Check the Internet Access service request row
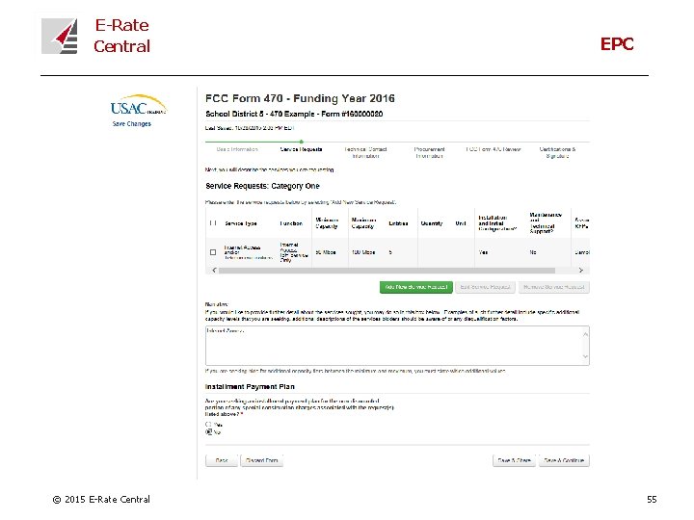 pos(213,252)
